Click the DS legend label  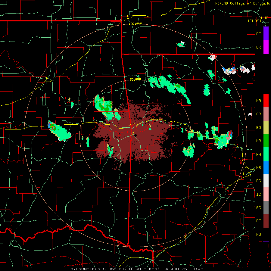(x=258, y=181)
